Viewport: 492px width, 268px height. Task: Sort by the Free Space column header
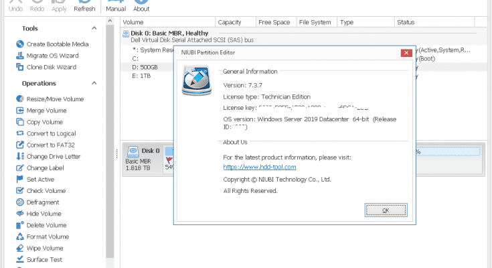(x=276, y=22)
